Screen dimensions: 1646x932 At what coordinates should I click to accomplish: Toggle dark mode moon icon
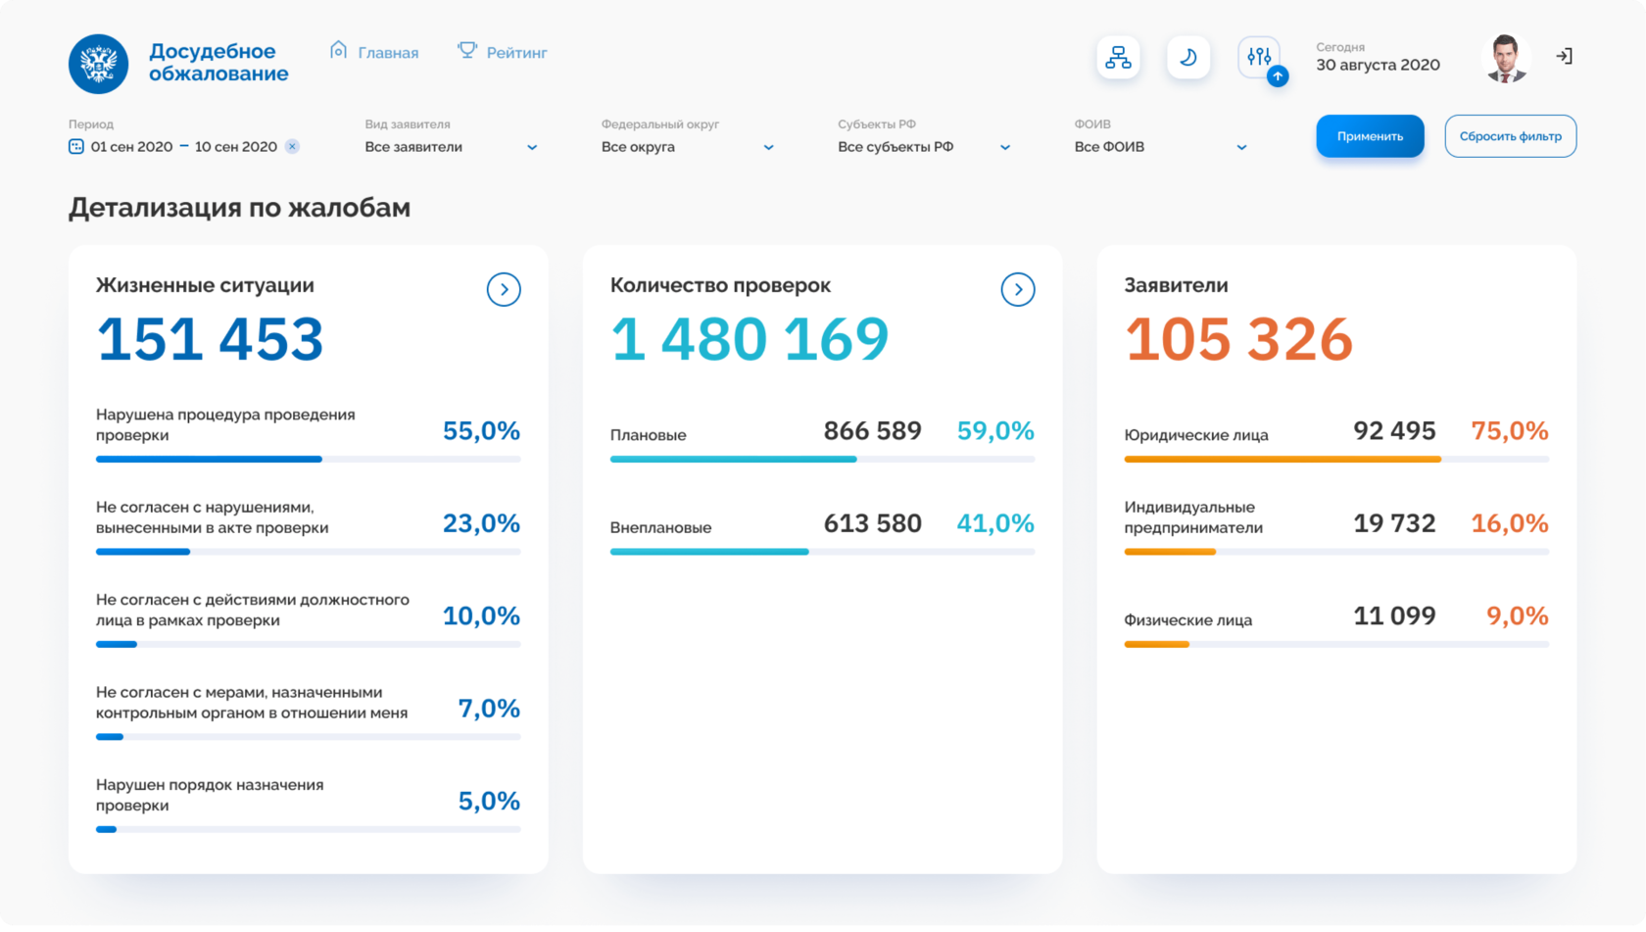1188,58
